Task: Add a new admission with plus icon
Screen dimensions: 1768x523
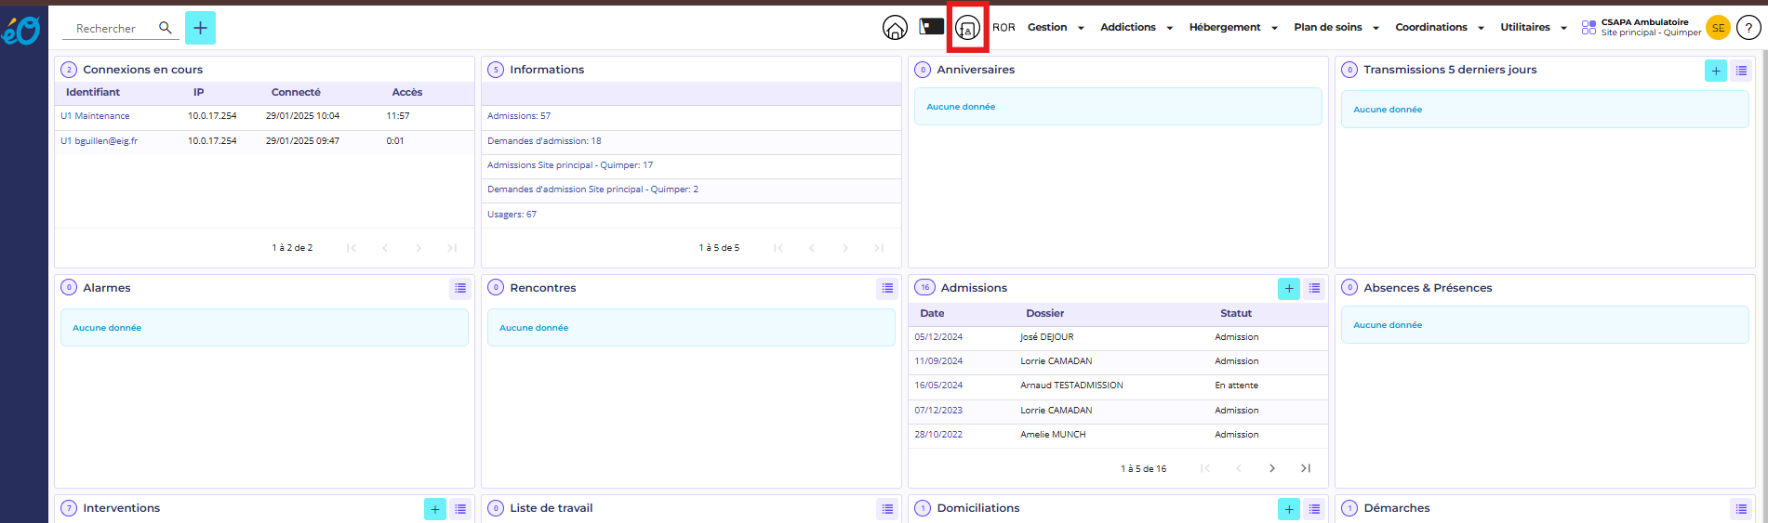Action: point(1288,289)
